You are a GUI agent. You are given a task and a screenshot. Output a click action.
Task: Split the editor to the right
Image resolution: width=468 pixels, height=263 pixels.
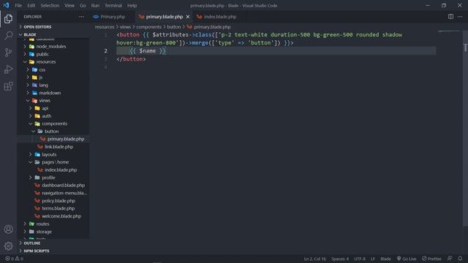click(x=450, y=17)
